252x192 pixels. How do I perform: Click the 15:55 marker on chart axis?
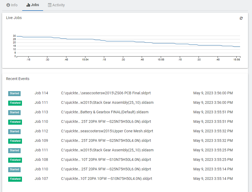pos(161,60)
